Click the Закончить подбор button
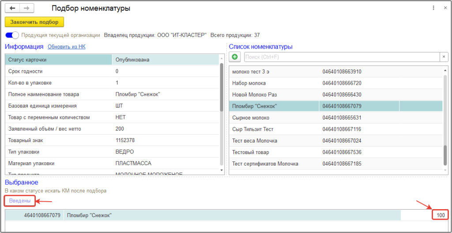The width and height of the screenshot is (452, 233). pyautogui.click(x=34, y=22)
